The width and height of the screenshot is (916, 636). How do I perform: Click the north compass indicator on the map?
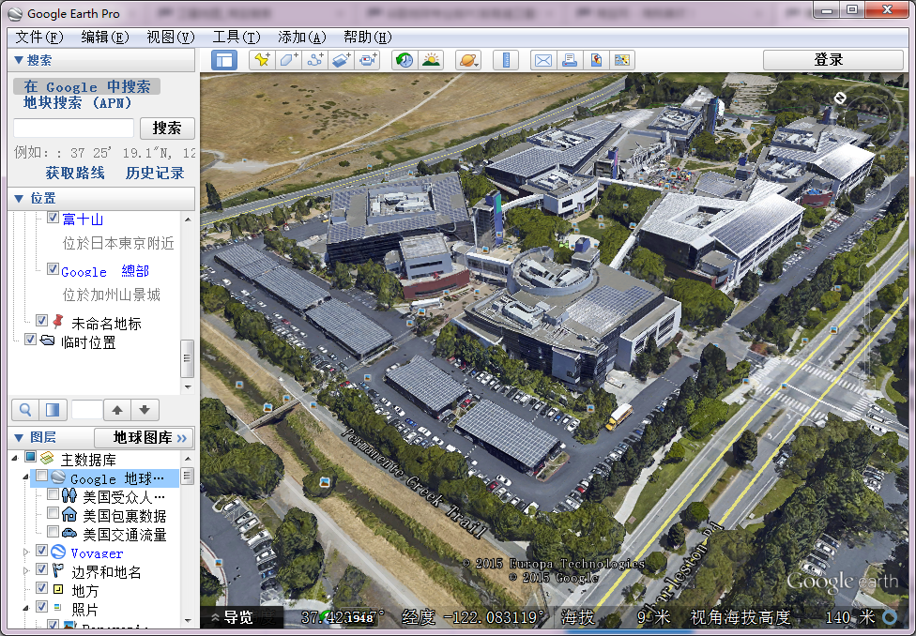point(840,98)
